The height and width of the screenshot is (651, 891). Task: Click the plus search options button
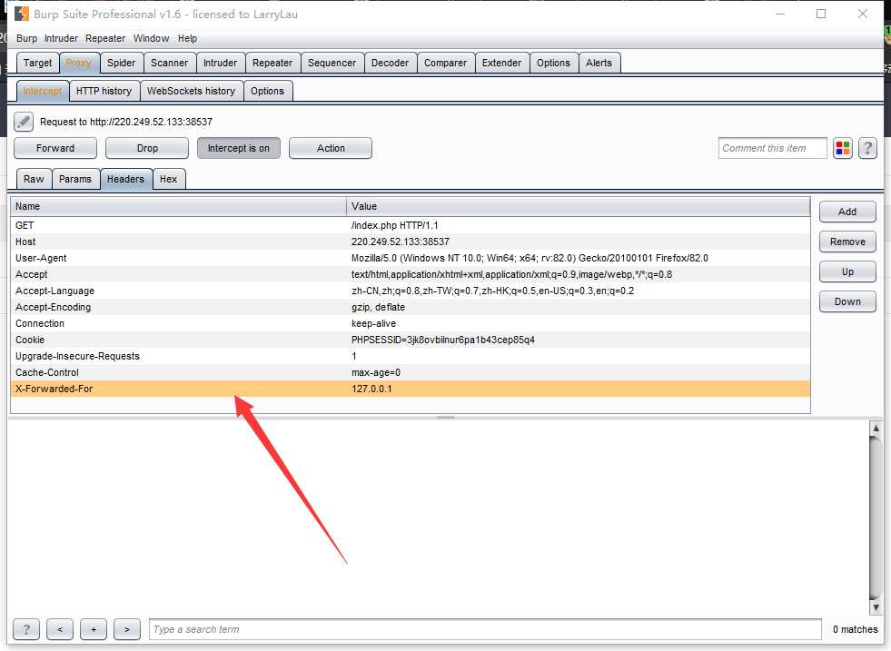tap(94, 629)
